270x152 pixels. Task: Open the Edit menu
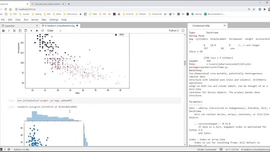pos(10,20)
